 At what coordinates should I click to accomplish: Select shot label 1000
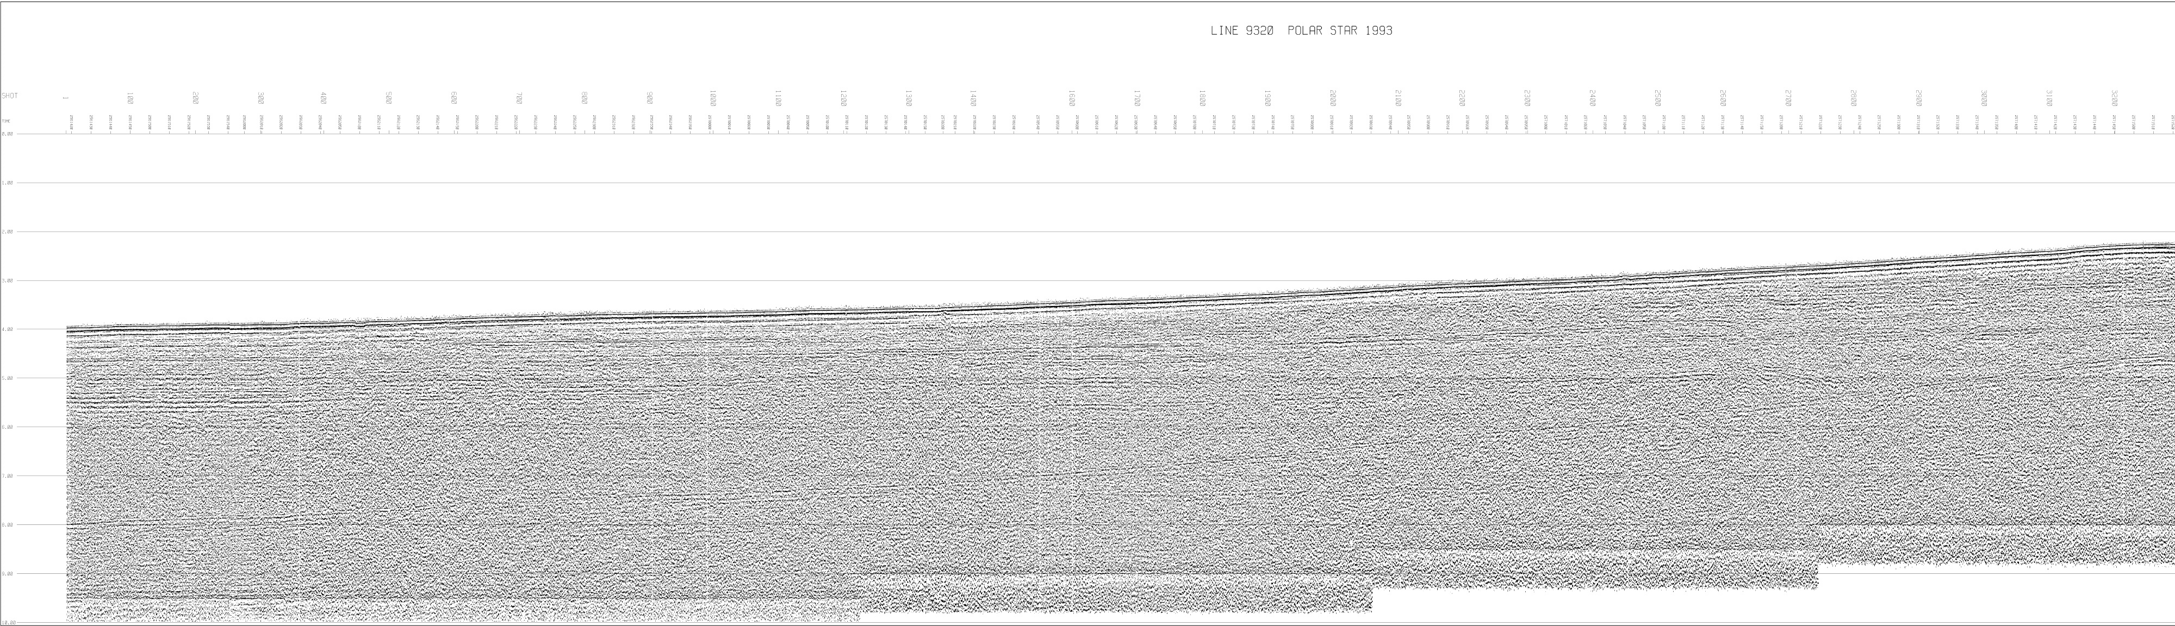(713, 98)
